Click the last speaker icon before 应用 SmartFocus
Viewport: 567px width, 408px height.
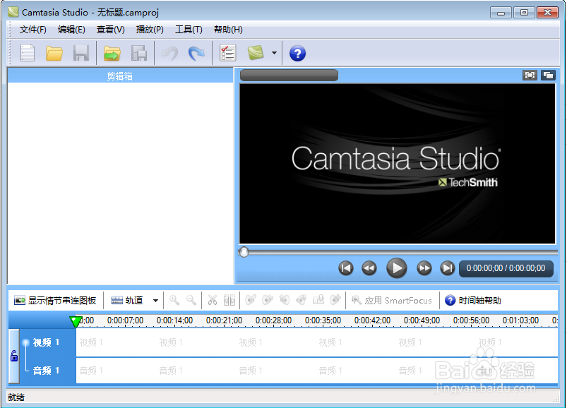tap(335, 299)
